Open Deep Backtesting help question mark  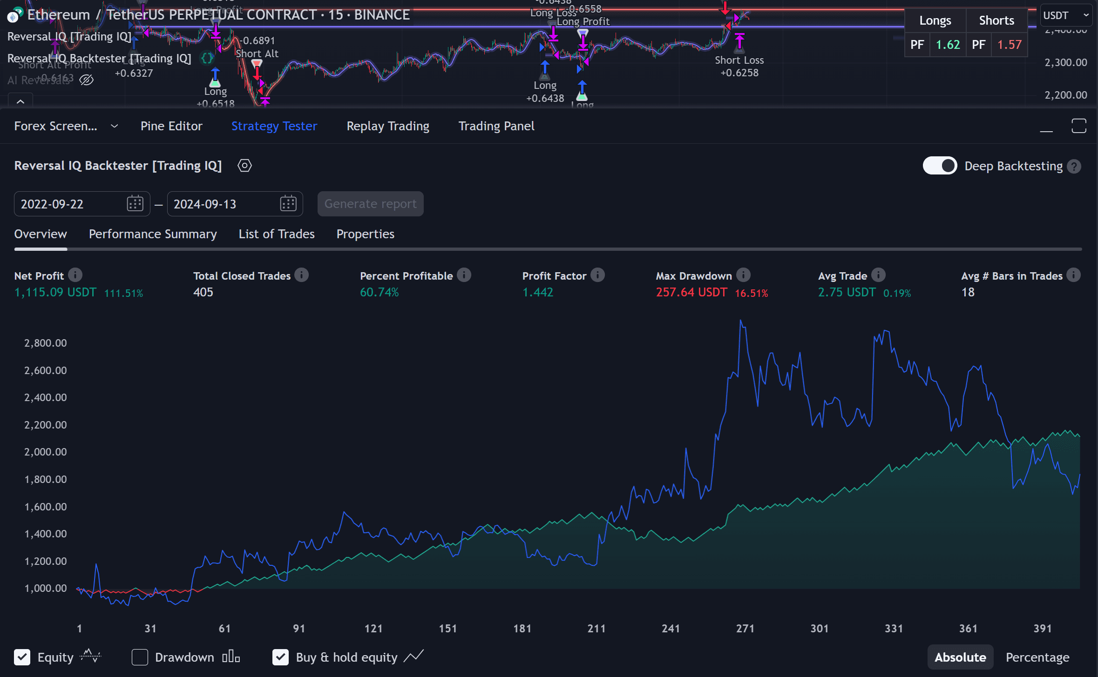coord(1074,167)
